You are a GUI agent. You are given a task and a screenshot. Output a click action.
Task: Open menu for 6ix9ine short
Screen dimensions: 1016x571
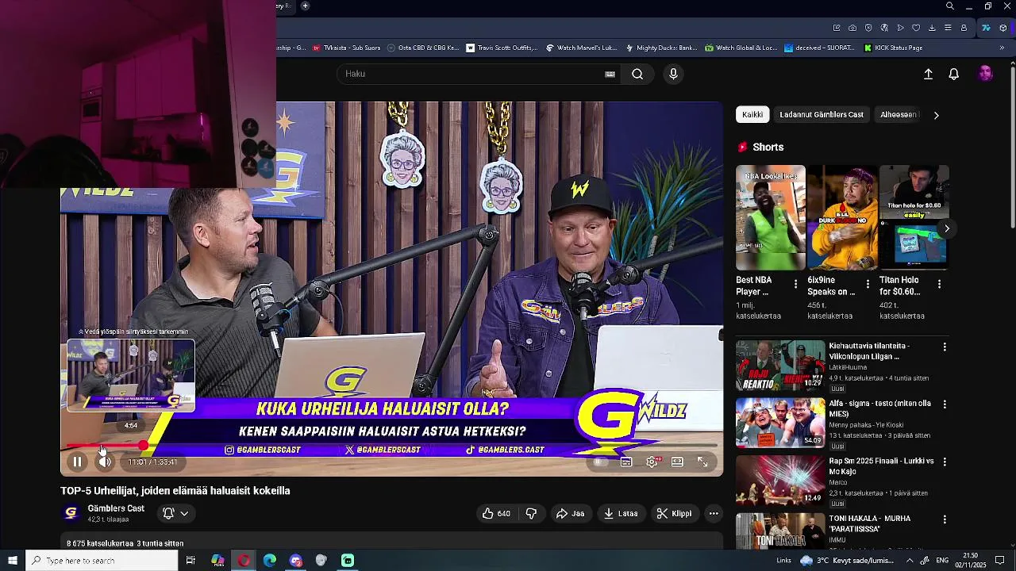[868, 284]
